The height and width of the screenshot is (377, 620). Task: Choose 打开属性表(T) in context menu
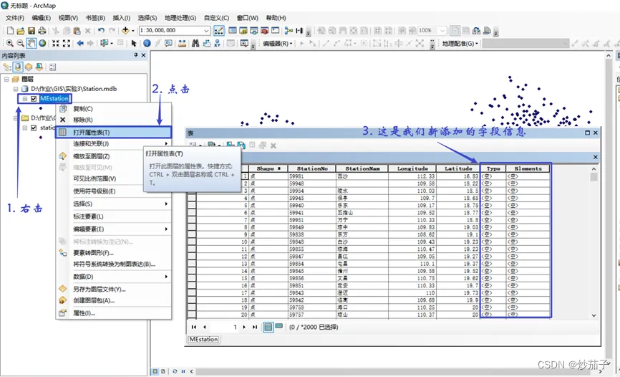point(114,133)
